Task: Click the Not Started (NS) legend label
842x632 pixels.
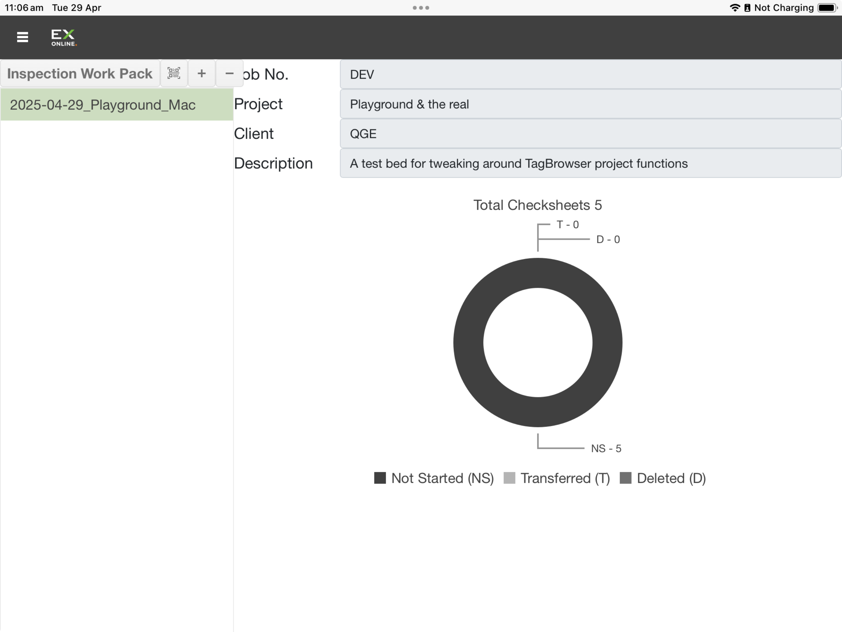Action: [443, 478]
